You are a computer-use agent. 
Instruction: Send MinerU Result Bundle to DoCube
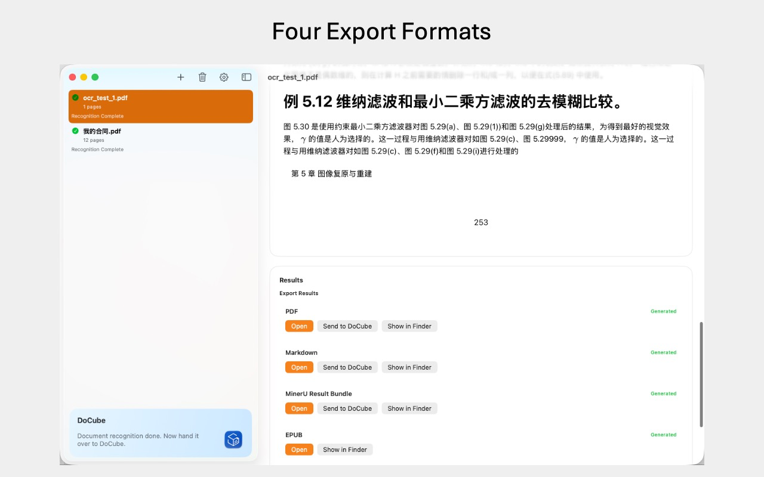pyautogui.click(x=347, y=408)
